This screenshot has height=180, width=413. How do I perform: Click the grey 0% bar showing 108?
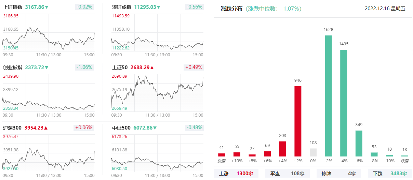pyautogui.click(x=313, y=152)
